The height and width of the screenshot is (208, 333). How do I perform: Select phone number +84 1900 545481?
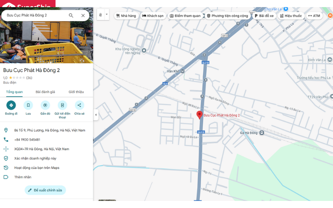(x=27, y=139)
